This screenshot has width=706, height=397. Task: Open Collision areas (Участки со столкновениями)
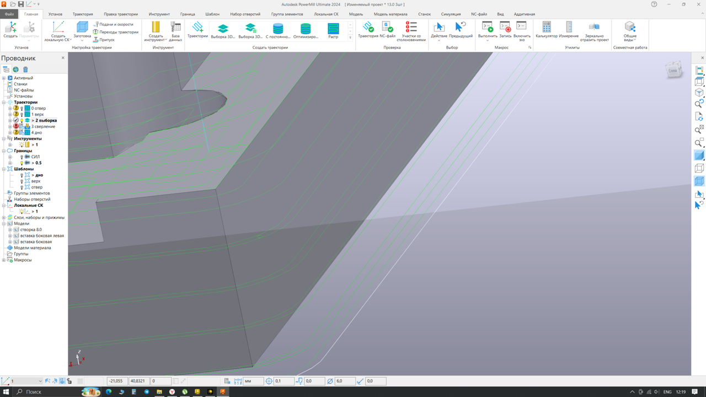[411, 31]
